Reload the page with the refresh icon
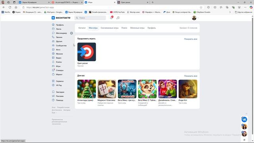This screenshot has width=254, height=143. click(x=10, y=7)
